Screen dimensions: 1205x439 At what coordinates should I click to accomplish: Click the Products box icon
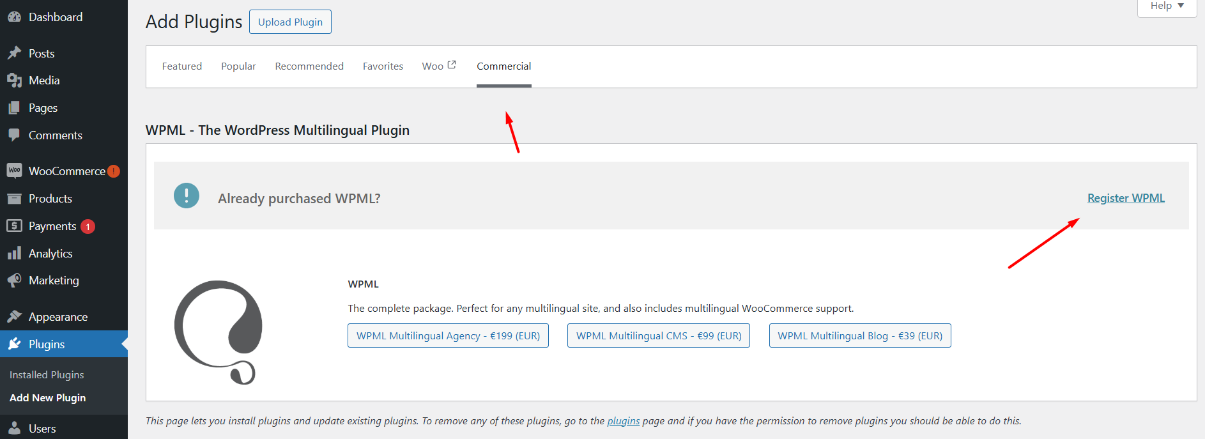(14, 199)
